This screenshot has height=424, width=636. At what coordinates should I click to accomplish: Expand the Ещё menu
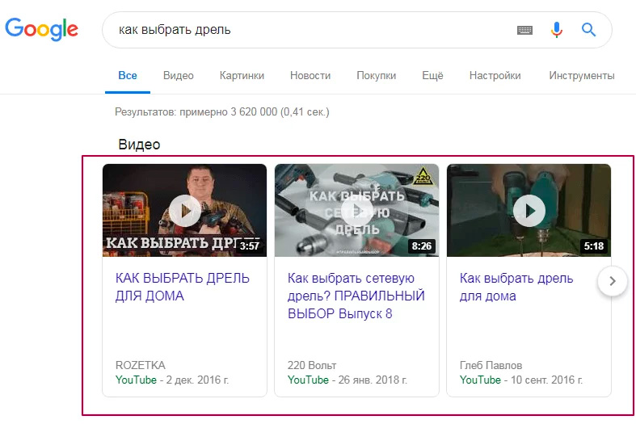(x=432, y=75)
